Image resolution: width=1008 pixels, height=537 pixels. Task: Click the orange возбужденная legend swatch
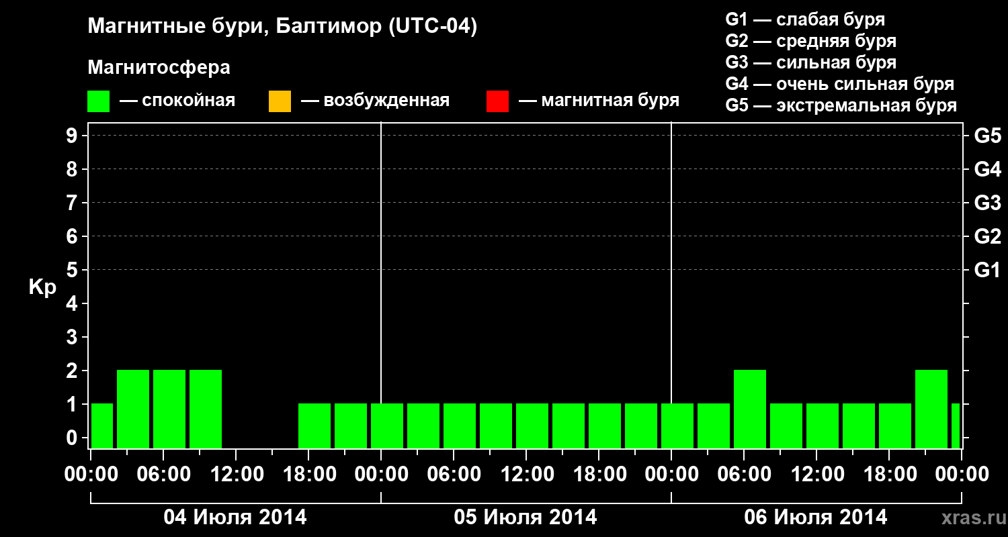coord(280,101)
